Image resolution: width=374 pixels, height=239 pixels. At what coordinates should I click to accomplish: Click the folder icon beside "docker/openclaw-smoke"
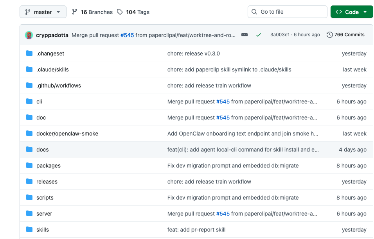29,133
